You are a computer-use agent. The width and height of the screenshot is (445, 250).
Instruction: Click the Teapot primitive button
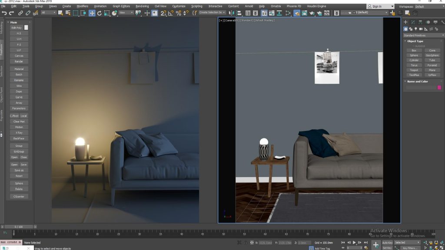click(414, 70)
